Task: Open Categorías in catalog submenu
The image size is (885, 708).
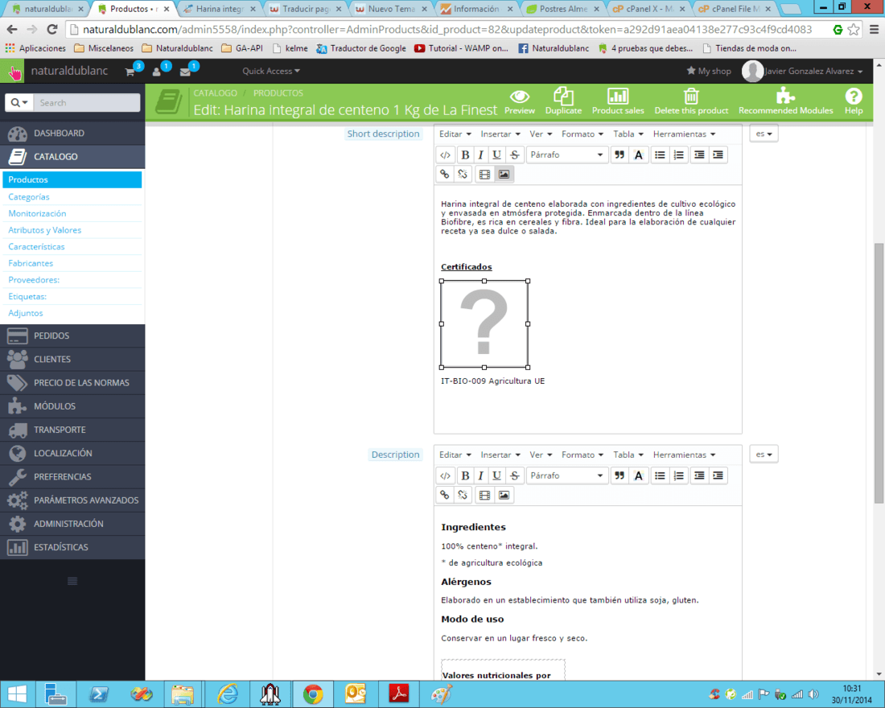Action: tap(29, 196)
